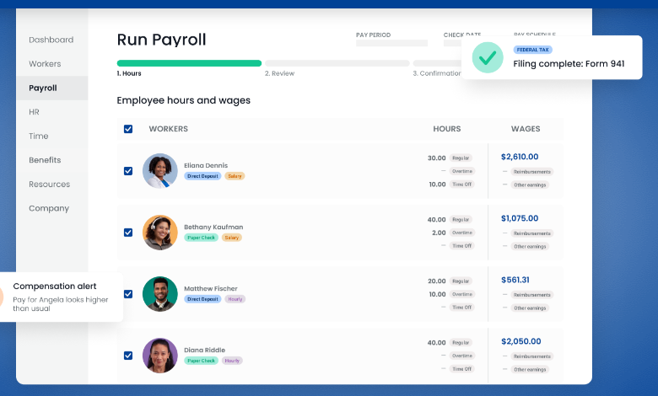Click Diana Riddle's Reimbursements label
Image resolution: width=658 pixels, height=396 pixels.
(532, 356)
